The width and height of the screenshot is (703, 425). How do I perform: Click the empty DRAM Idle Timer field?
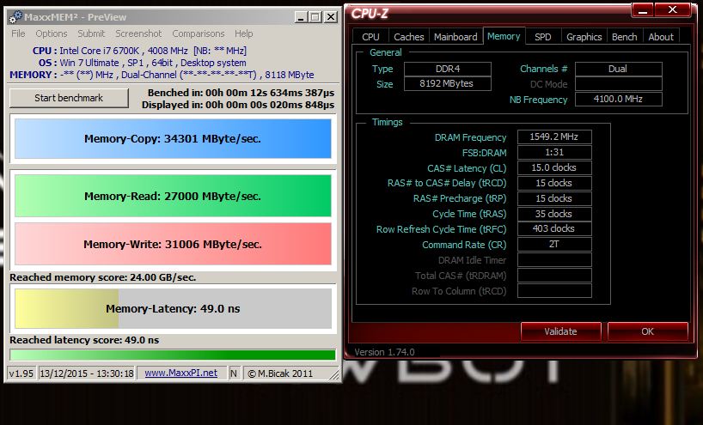point(554,260)
